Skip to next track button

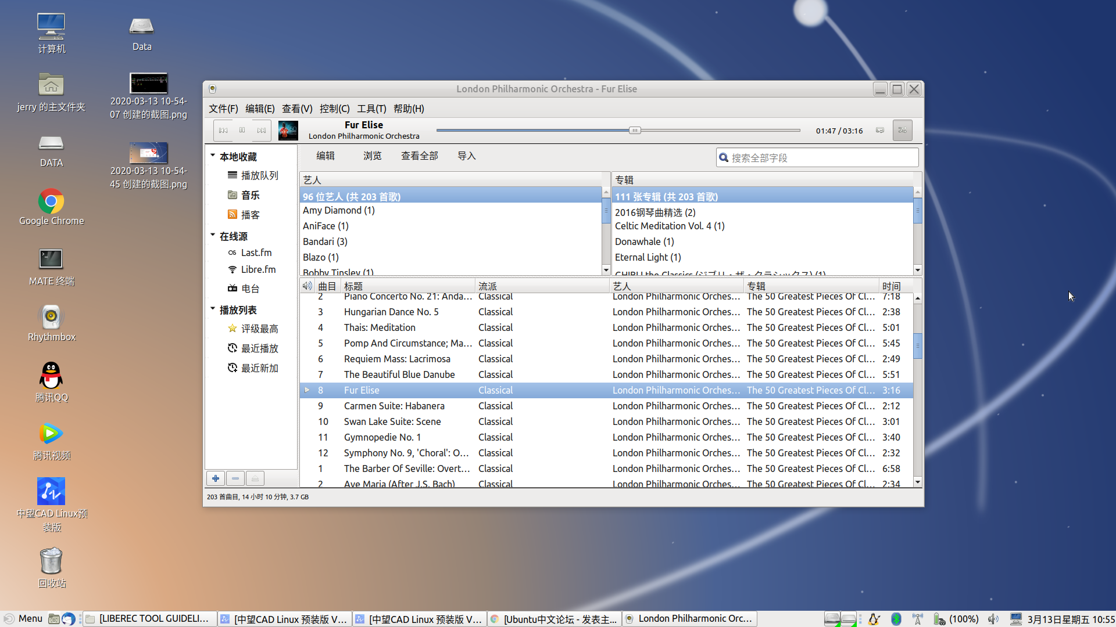(x=262, y=131)
